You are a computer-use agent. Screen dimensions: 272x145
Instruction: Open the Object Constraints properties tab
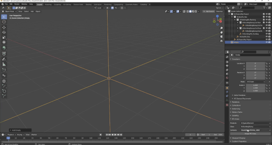[227, 96]
